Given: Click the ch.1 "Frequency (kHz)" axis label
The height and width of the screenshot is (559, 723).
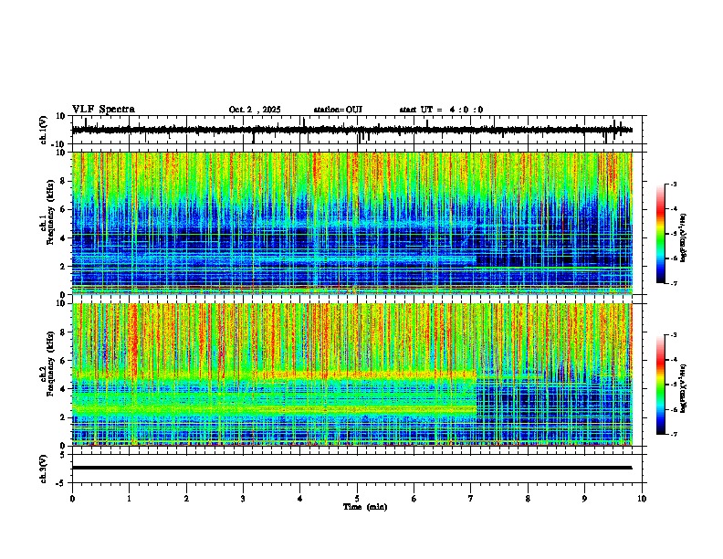Looking at the screenshot, I should pos(50,213).
